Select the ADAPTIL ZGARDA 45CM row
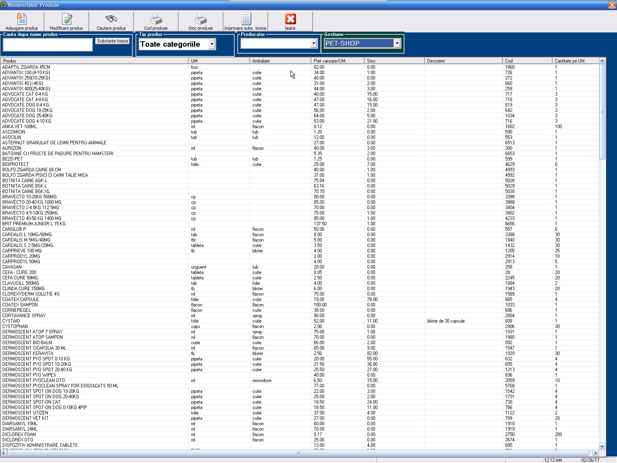The image size is (617, 463). tap(299, 67)
